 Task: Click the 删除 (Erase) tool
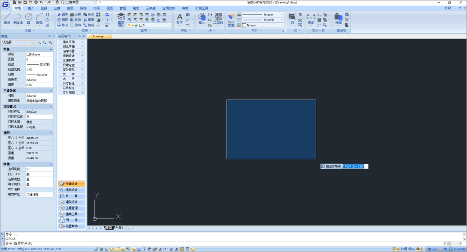(x=63, y=14)
